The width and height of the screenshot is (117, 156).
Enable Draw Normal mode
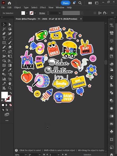pyautogui.click(x=3, y=110)
